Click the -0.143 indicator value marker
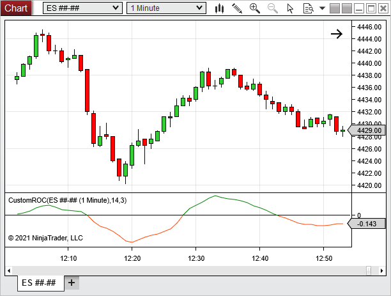The height and width of the screenshot is (296, 391). pos(369,224)
